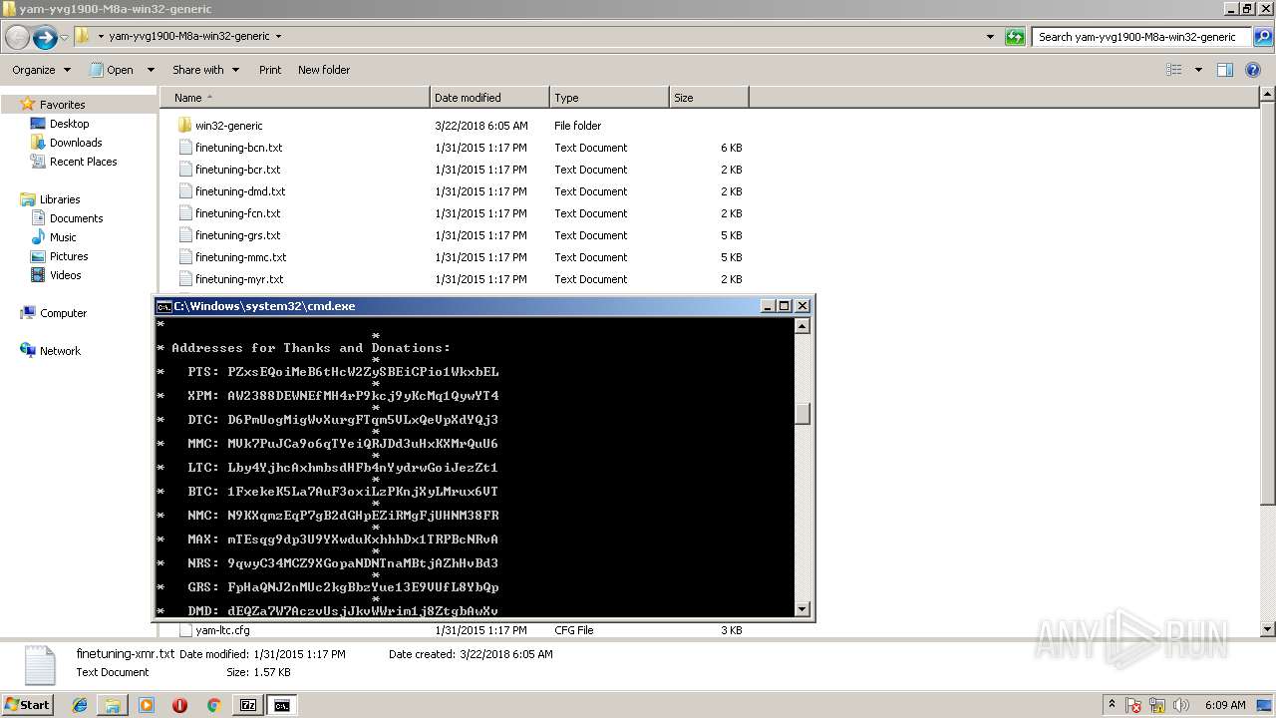Click the Explorer file list scroll down arrow
This screenshot has height=718, width=1276.
pos(1267,629)
